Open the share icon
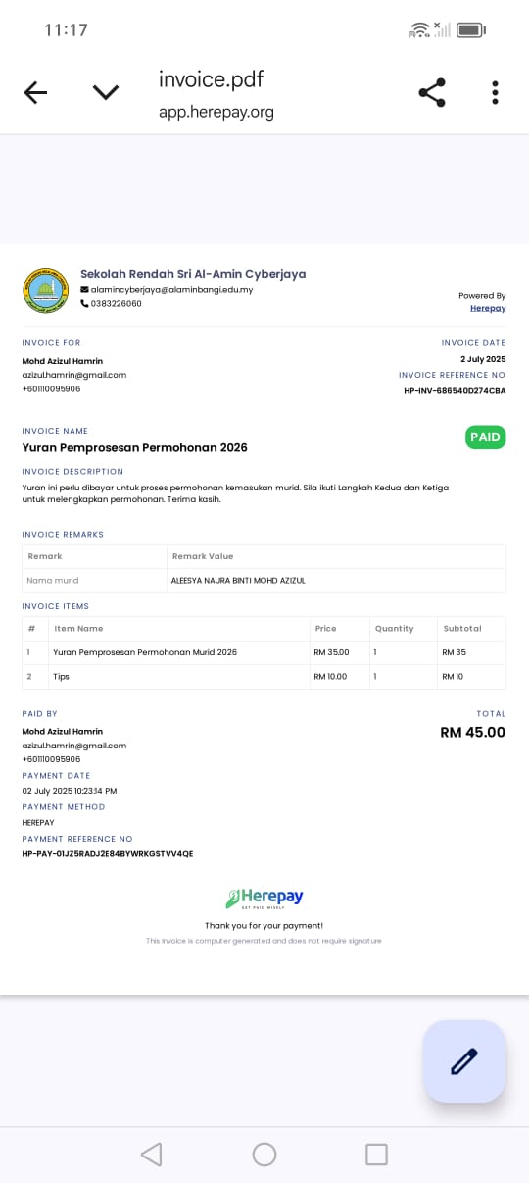Screen dimensions: 529x1183 [x=432, y=92]
